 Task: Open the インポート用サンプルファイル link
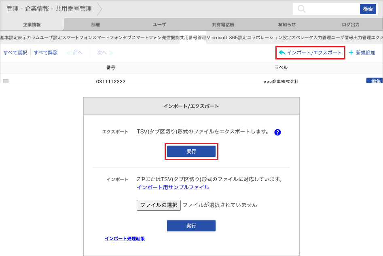point(173,187)
